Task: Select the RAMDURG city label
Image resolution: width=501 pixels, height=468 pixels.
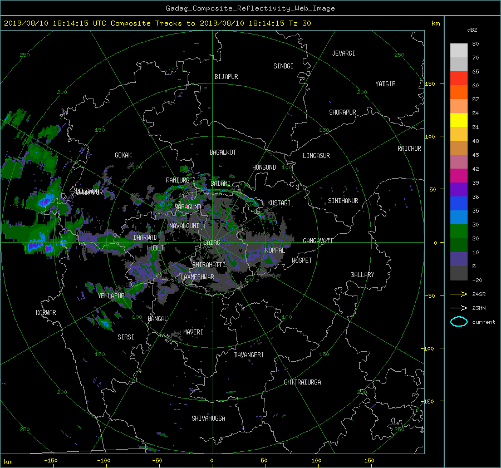Action: (x=178, y=180)
